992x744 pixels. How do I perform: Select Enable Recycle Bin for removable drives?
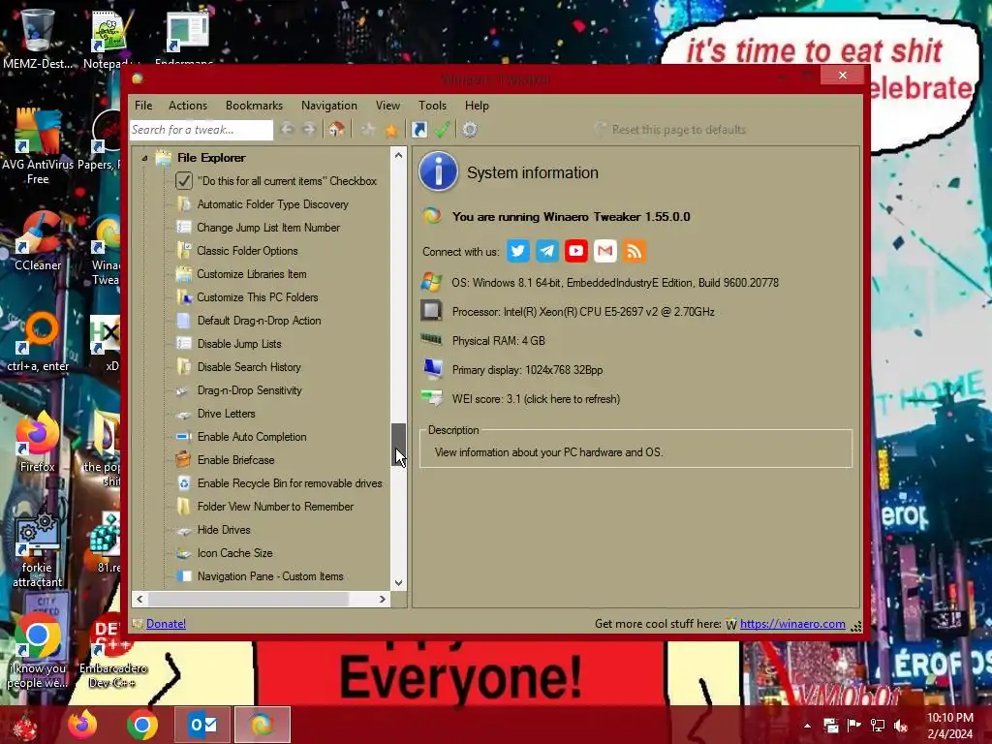click(289, 483)
